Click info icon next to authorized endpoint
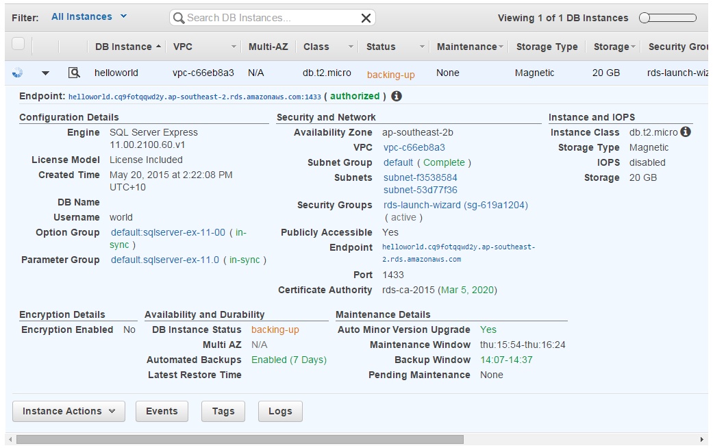 pyautogui.click(x=397, y=96)
